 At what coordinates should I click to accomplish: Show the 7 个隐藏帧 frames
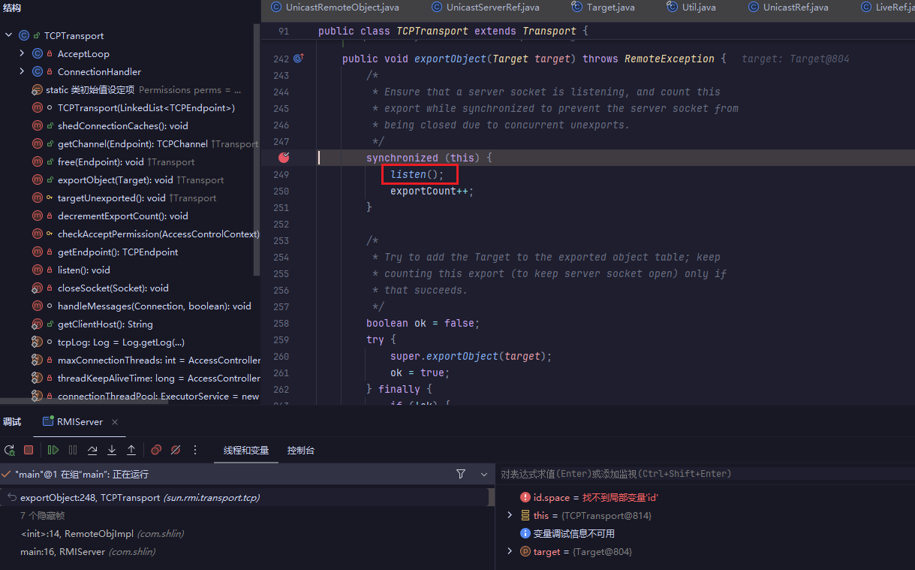pos(42,515)
